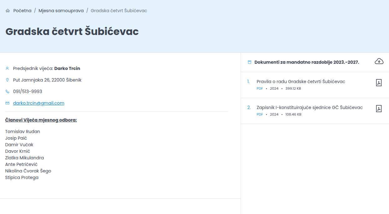This screenshot has height=214, width=389.
Task: Click the archive icon beside Dokumenti heading
Action: [249, 62]
